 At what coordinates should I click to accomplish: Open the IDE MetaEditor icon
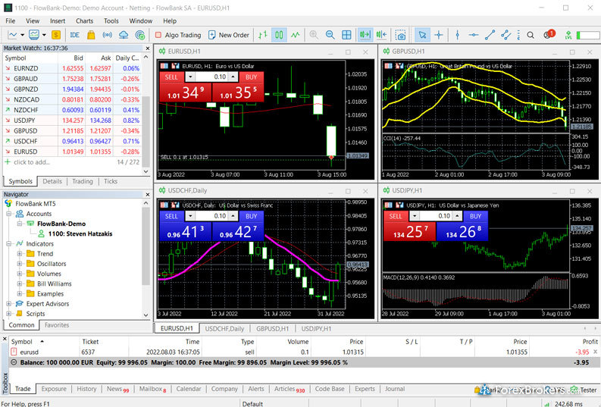pyautogui.click(x=75, y=35)
